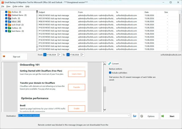Click the Outbox folder icon

tap(9, 28)
